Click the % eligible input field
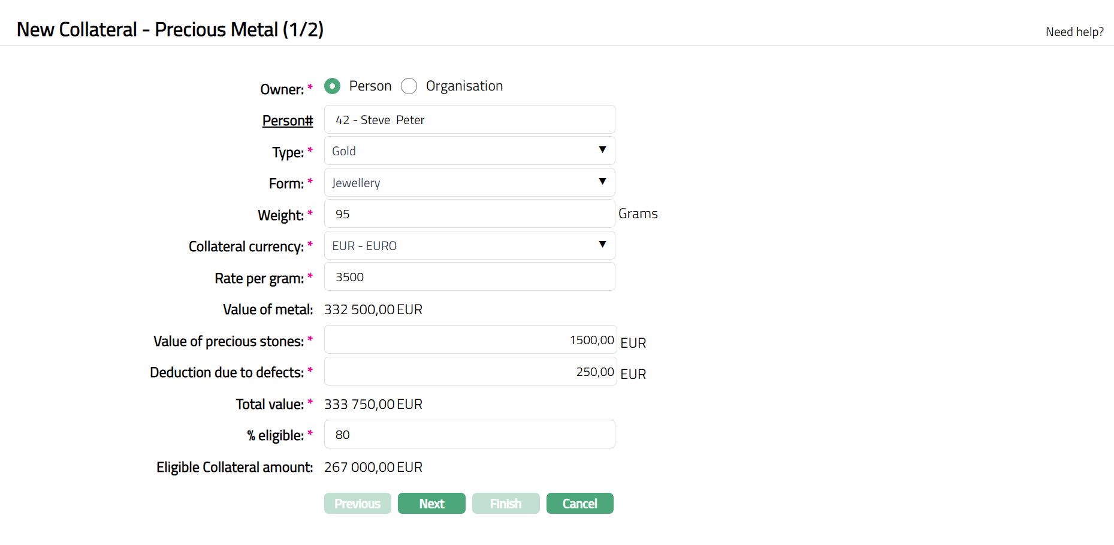This screenshot has width=1114, height=545. tap(469, 435)
